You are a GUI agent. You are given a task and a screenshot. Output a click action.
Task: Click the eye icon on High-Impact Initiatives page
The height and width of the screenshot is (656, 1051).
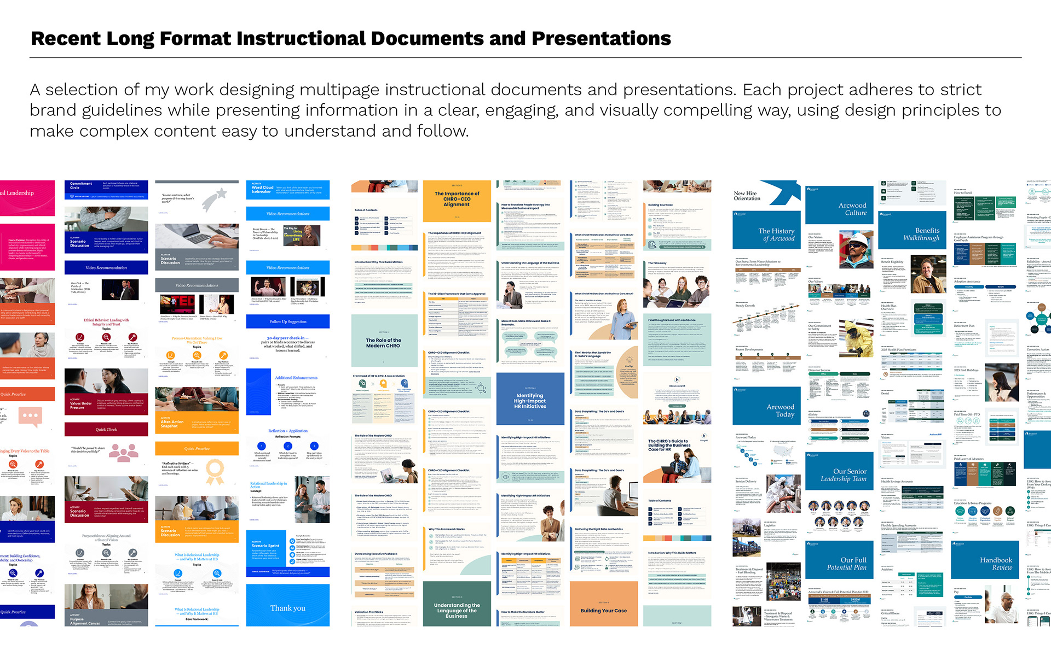click(x=505, y=477)
